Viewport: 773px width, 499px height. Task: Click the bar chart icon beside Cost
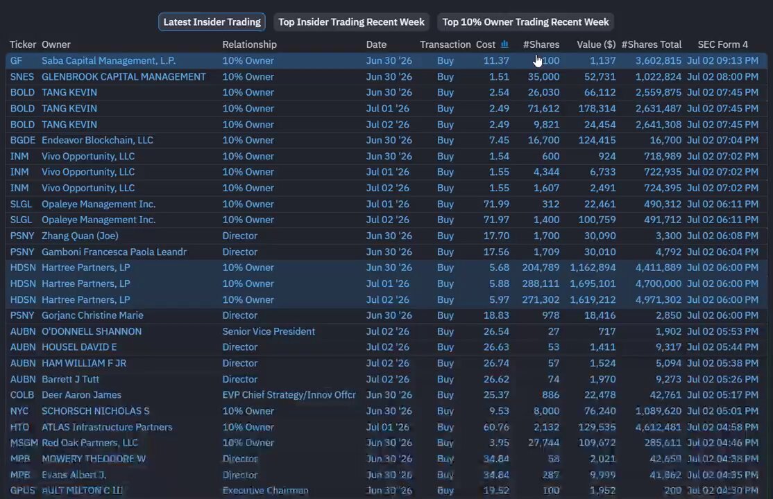504,44
